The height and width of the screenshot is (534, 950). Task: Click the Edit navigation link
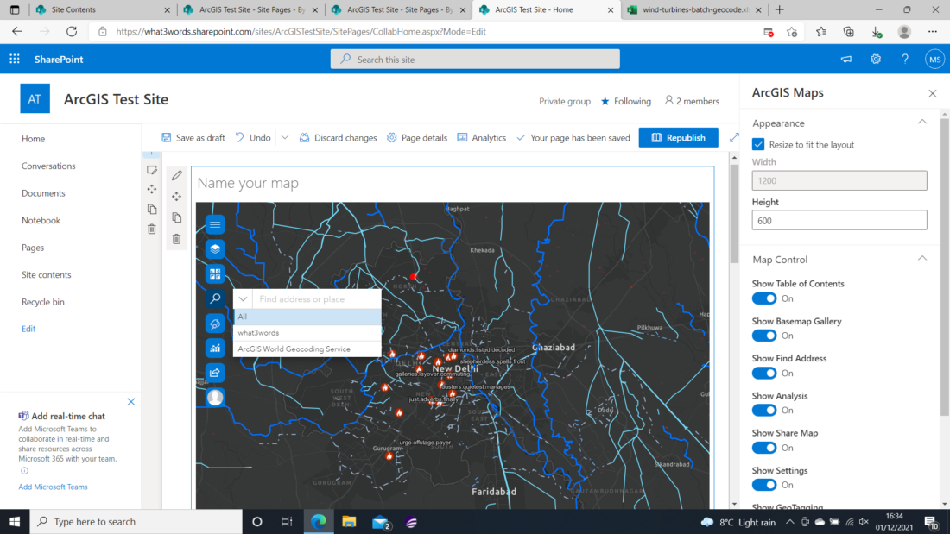[28, 329]
